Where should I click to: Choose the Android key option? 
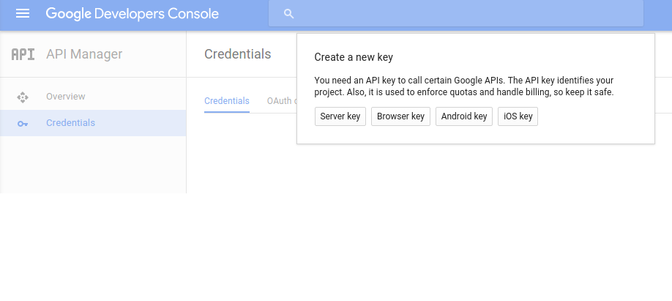(464, 116)
